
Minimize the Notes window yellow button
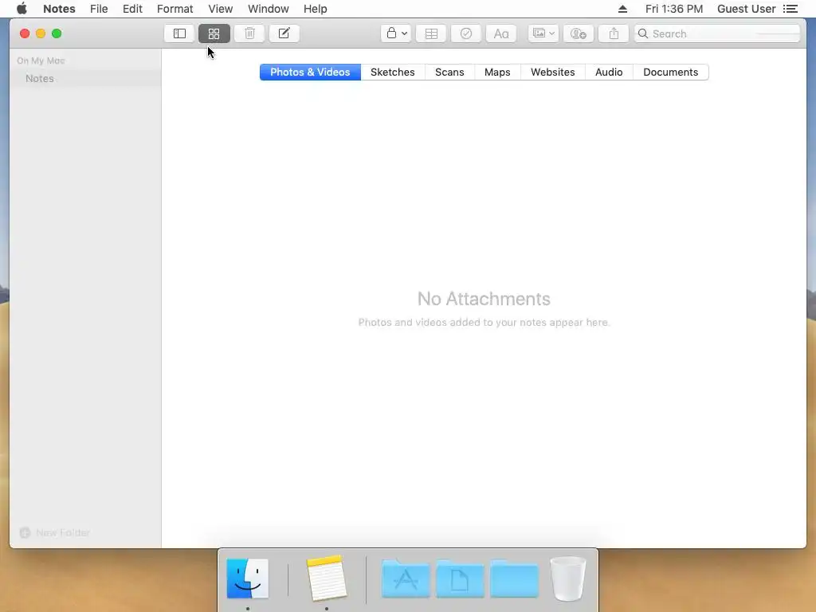[x=41, y=33]
